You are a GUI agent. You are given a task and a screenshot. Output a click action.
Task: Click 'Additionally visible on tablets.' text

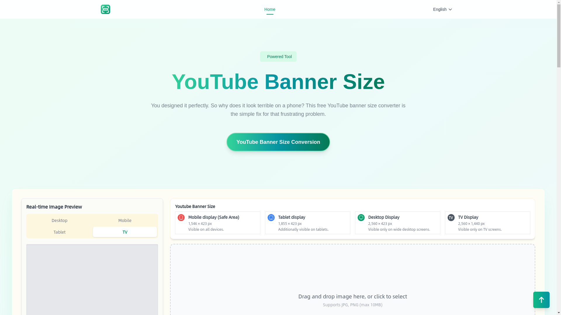coord(303,230)
